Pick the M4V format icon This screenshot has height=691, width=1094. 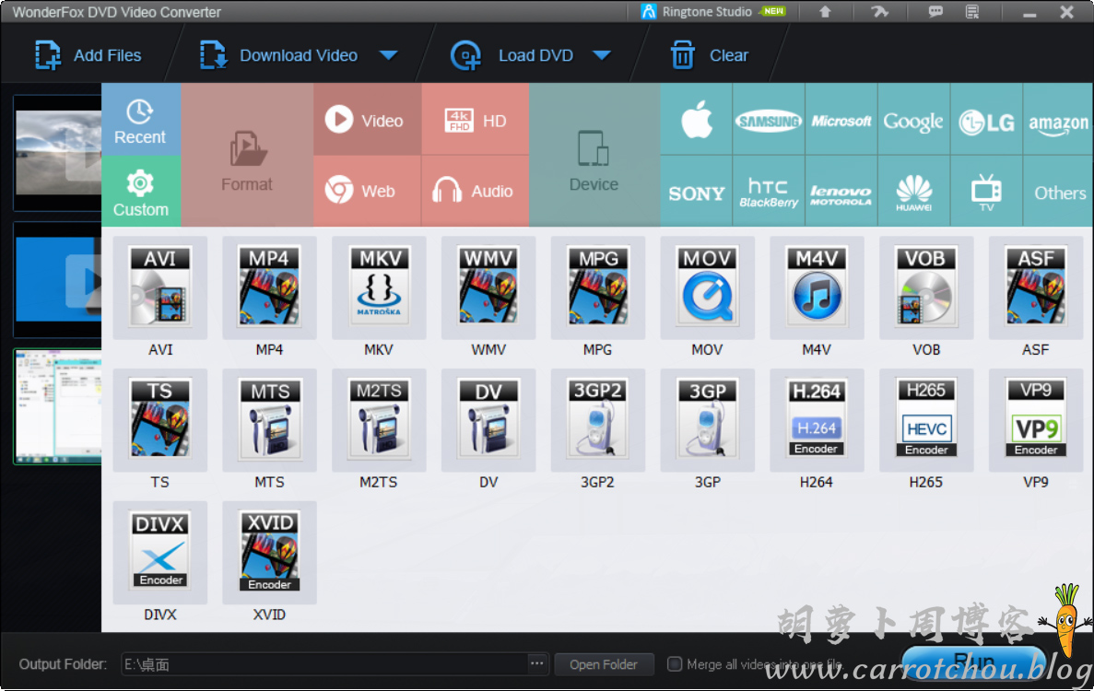pyautogui.click(x=817, y=288)
